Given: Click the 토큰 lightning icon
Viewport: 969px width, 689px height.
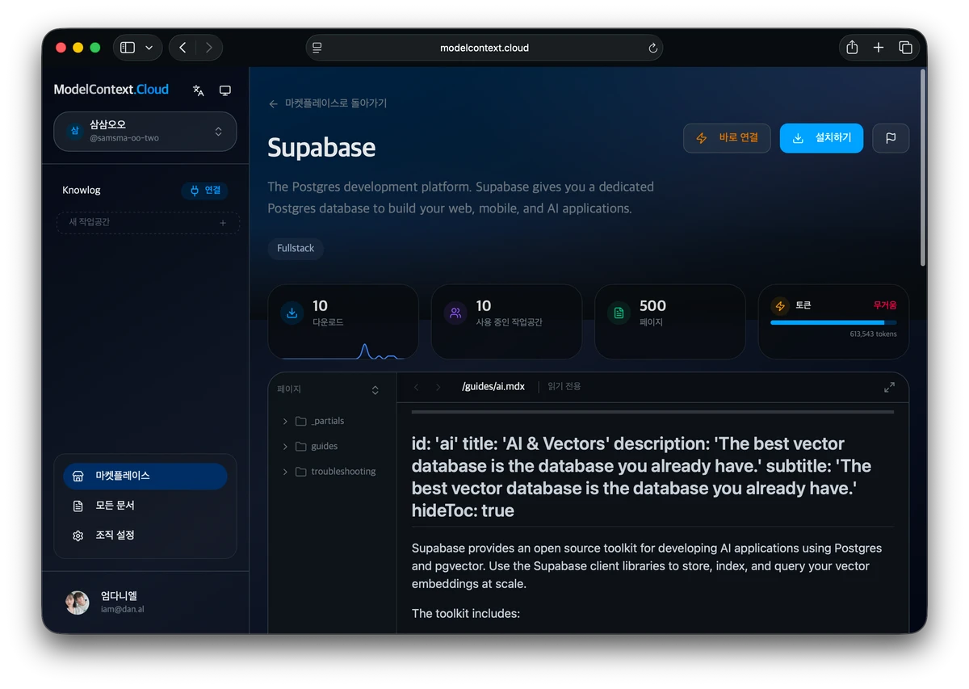Looking at the screenshot, I should (x=779, y=306).
